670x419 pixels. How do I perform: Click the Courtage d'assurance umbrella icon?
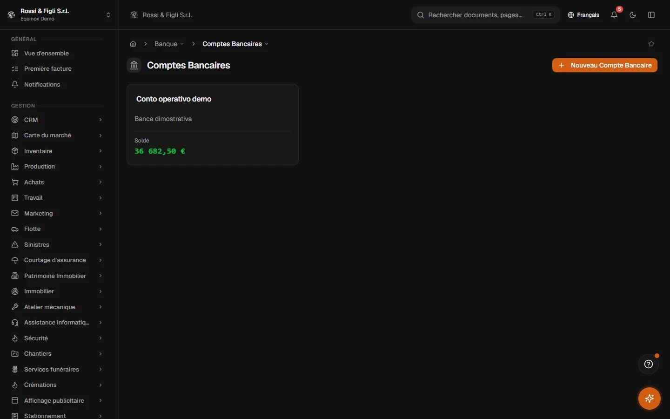15,260
